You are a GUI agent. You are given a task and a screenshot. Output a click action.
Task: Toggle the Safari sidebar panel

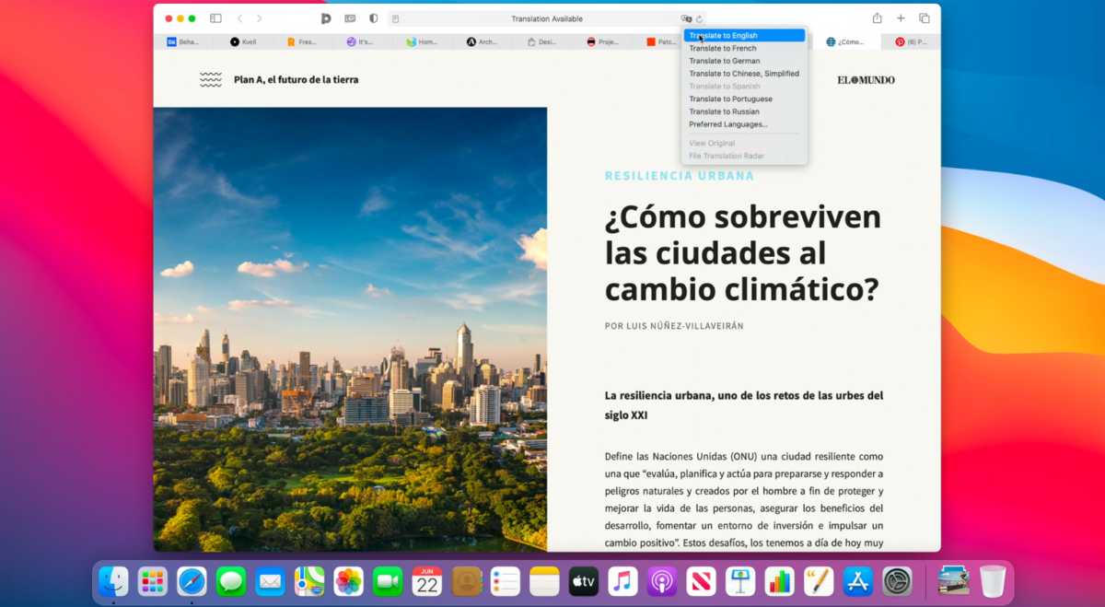point(215,18)
